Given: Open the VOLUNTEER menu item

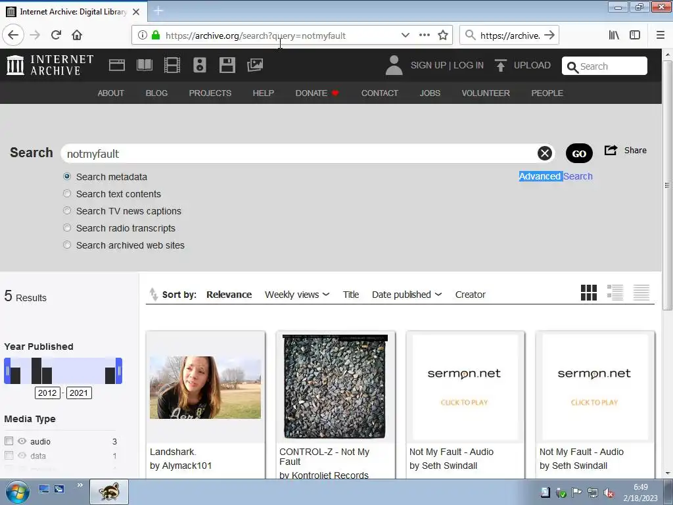Looking at the screenshot, I should 486,93.
